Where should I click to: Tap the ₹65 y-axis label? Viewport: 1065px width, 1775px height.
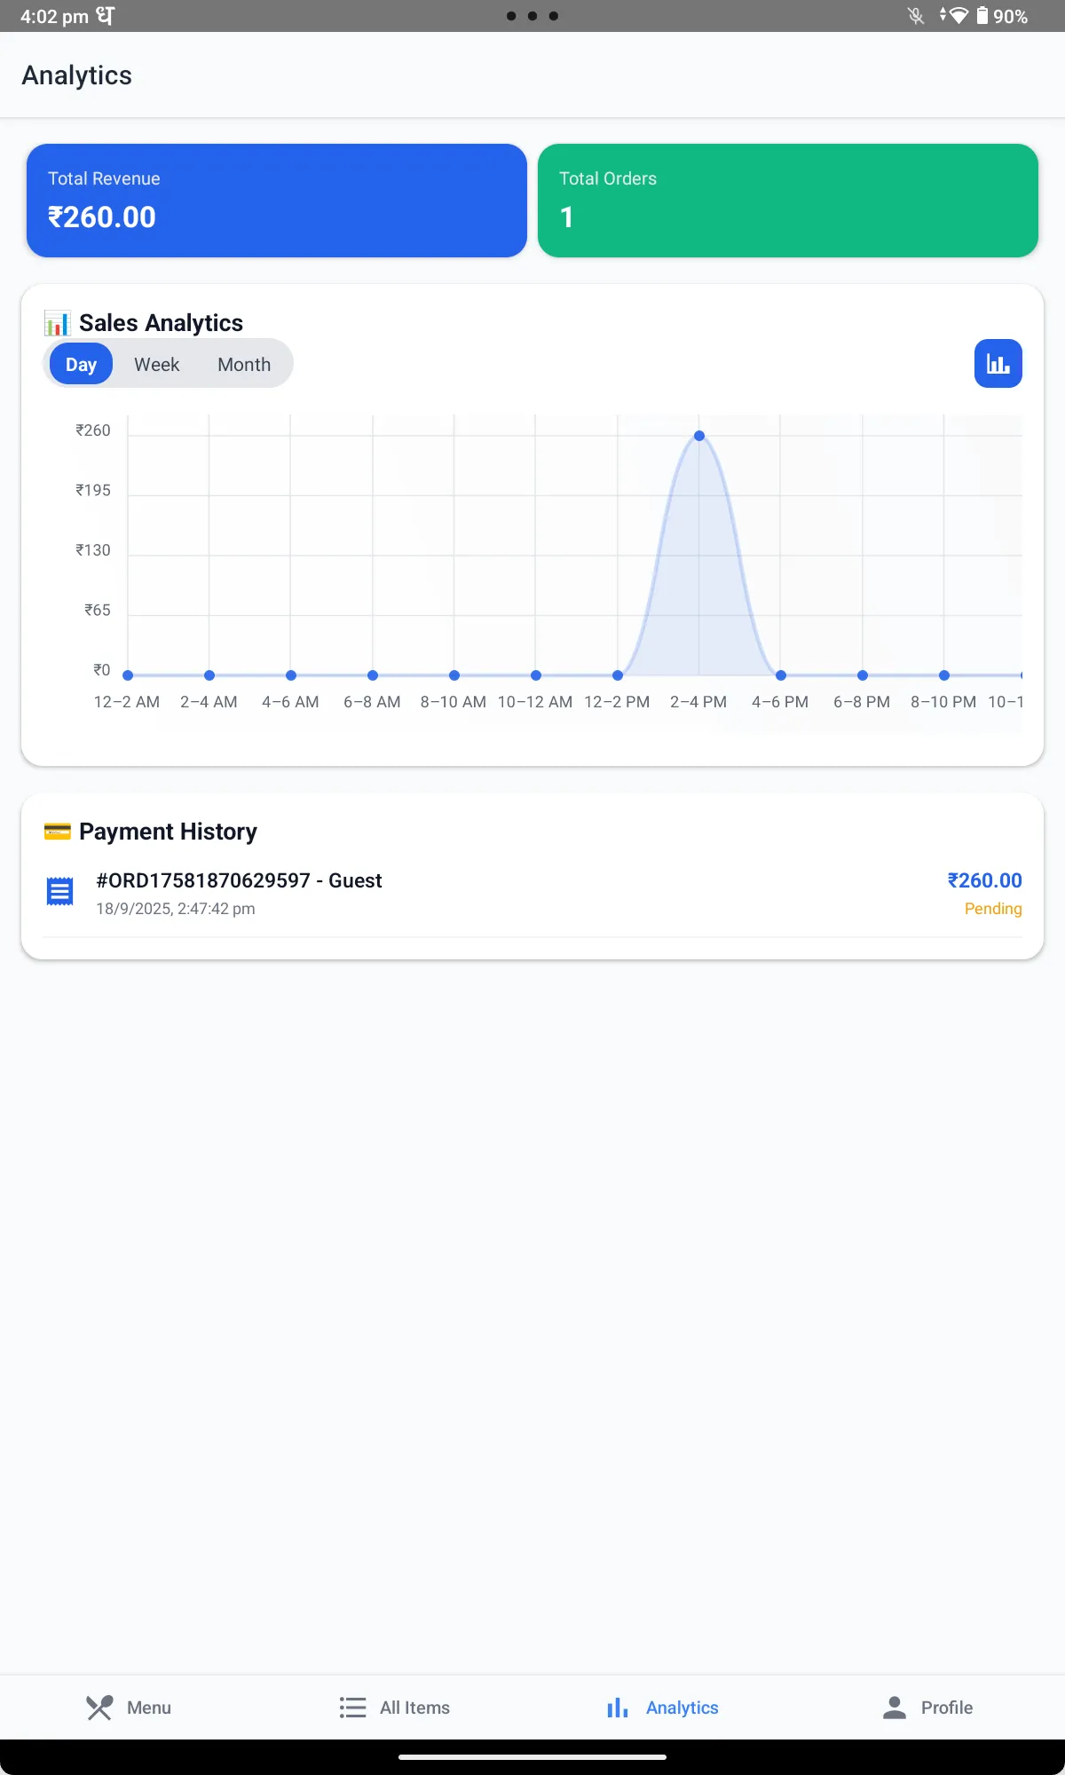coord(98,610)
